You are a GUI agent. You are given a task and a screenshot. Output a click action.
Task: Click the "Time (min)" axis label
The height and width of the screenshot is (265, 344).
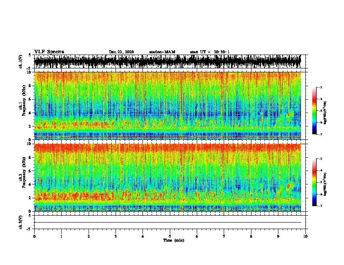[x=174, y=240]
